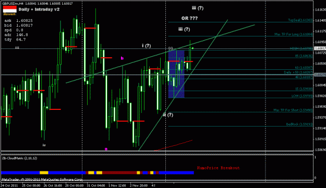Screen dimensions: 326x188
Task: Select the 'Max TP For Long' level label
Action: coord(294,34)
